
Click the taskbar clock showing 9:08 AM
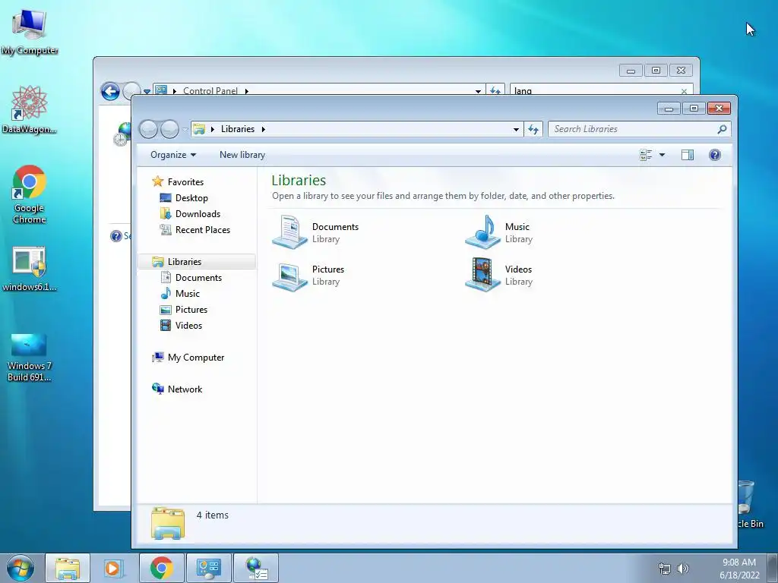pyautogui.click(x=739, y=569)
